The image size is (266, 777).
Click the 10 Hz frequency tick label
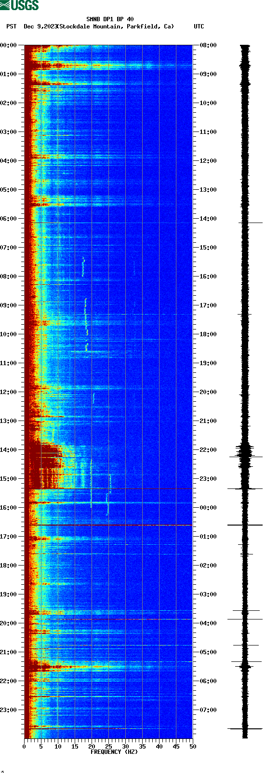coord(58,747)
